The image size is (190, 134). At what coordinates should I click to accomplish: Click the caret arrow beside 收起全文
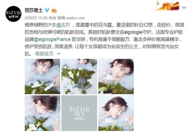[59, 54]
